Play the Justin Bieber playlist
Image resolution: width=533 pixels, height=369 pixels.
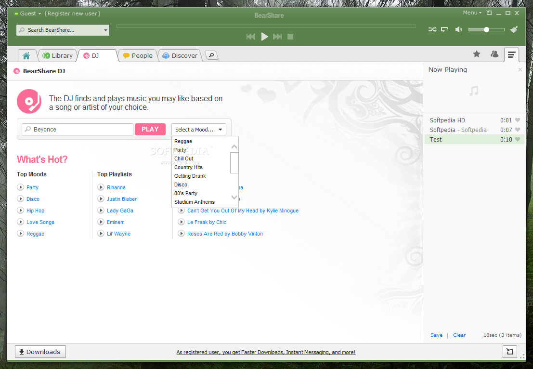coord(101,198)
